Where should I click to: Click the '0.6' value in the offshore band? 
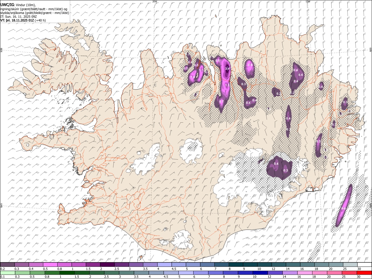(x=343, y=209)
